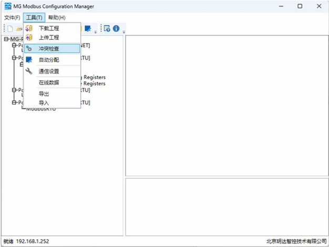The width and height of the screenshot is (329, 247).
Task: Click the gears icon beside 冲突检查
Action: click(x=29, y=49)
